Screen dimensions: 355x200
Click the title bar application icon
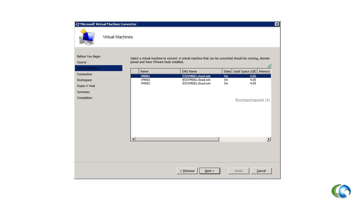(77, 24)
